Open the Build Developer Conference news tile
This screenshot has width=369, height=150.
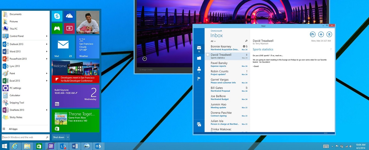[x=76, y=71]
